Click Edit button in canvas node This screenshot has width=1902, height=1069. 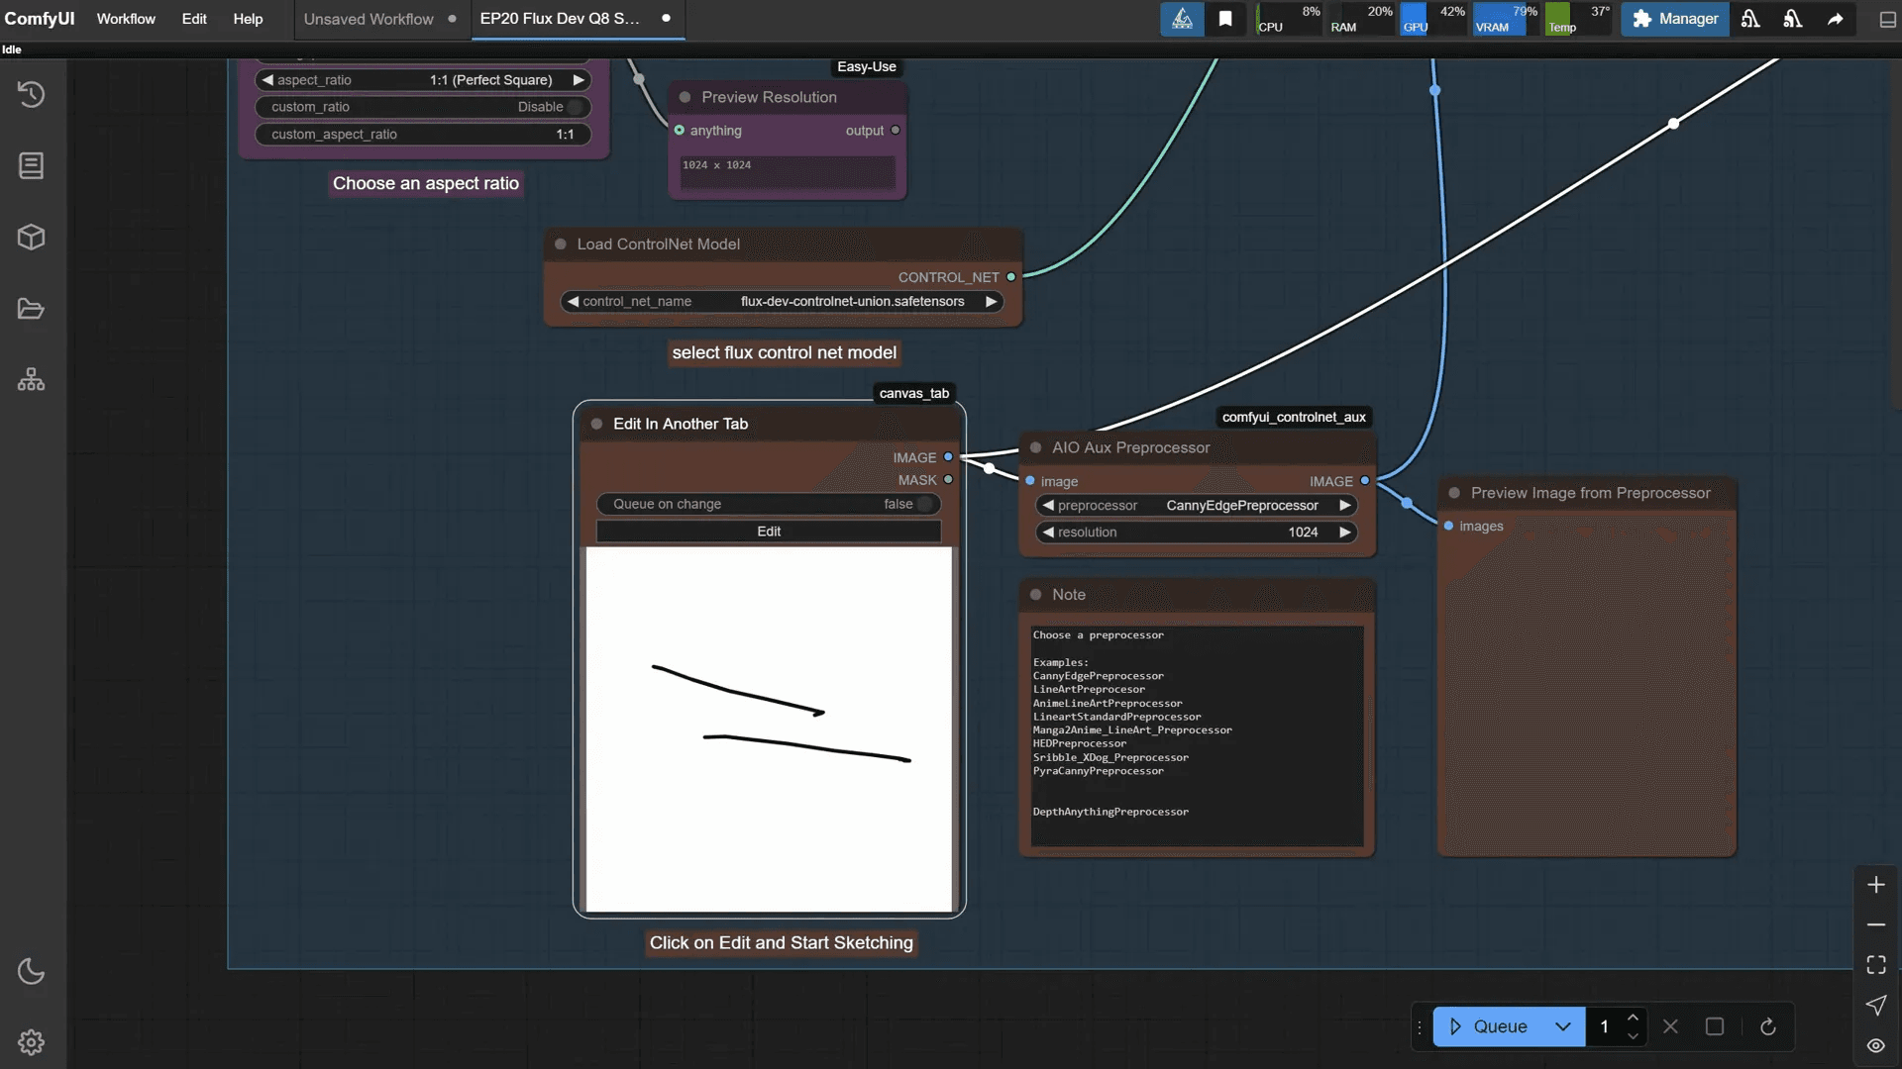[x=768, y=532]
